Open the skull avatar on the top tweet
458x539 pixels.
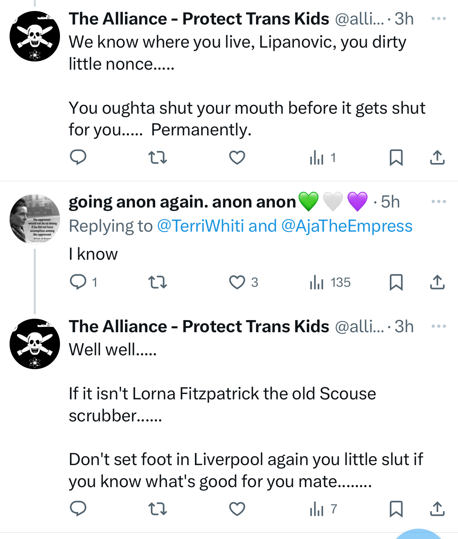(x=35, y=36)
